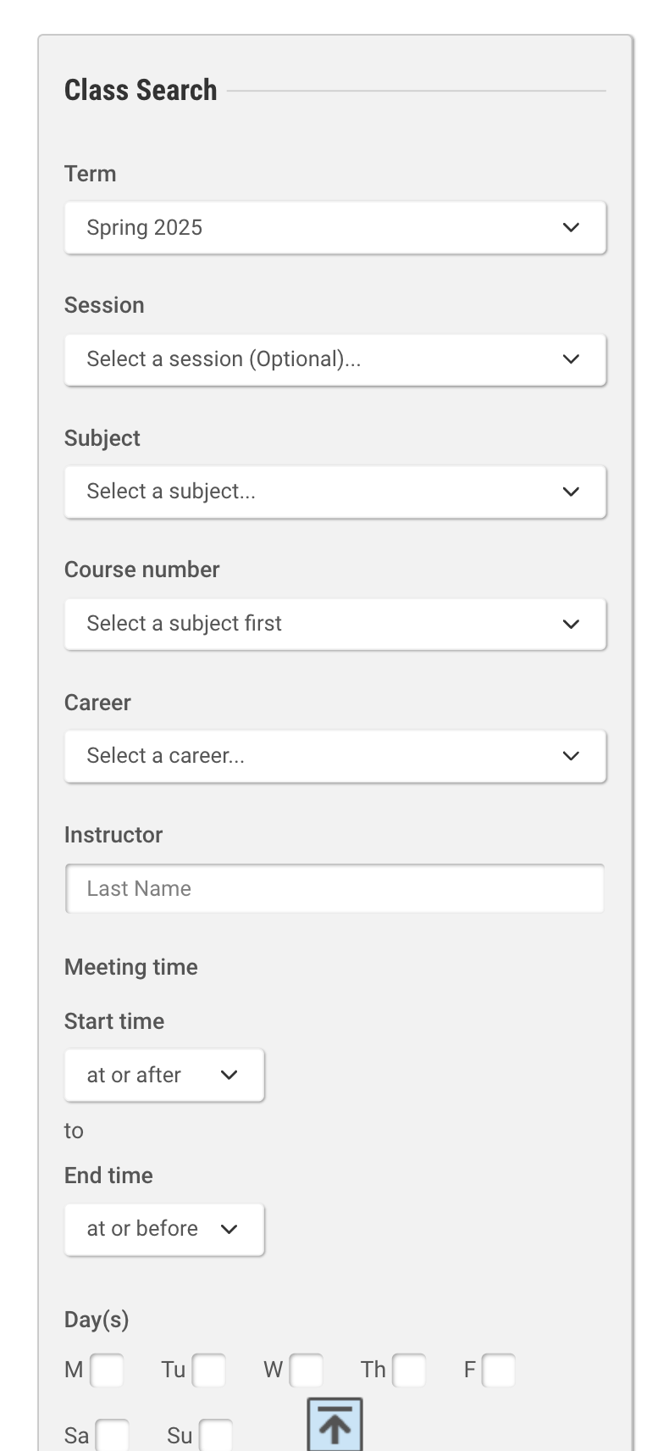
Task: Click the chevron arrow in Career field
Action: point(572,756)
